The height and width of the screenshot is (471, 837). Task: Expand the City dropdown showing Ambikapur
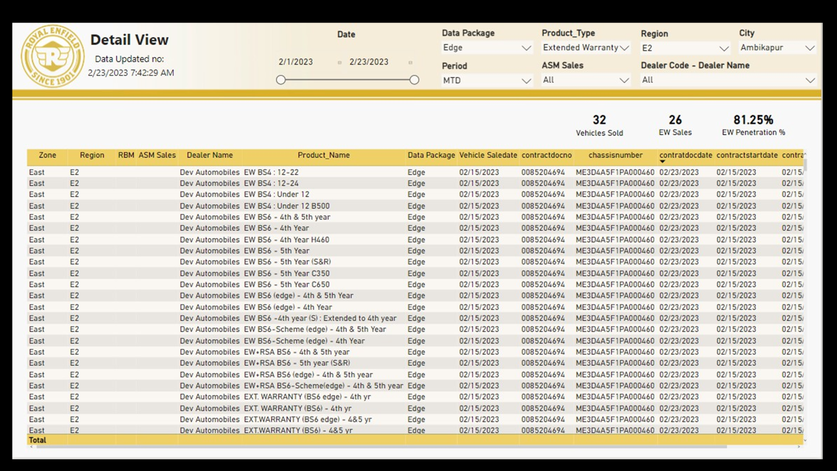tap(777, 48)
